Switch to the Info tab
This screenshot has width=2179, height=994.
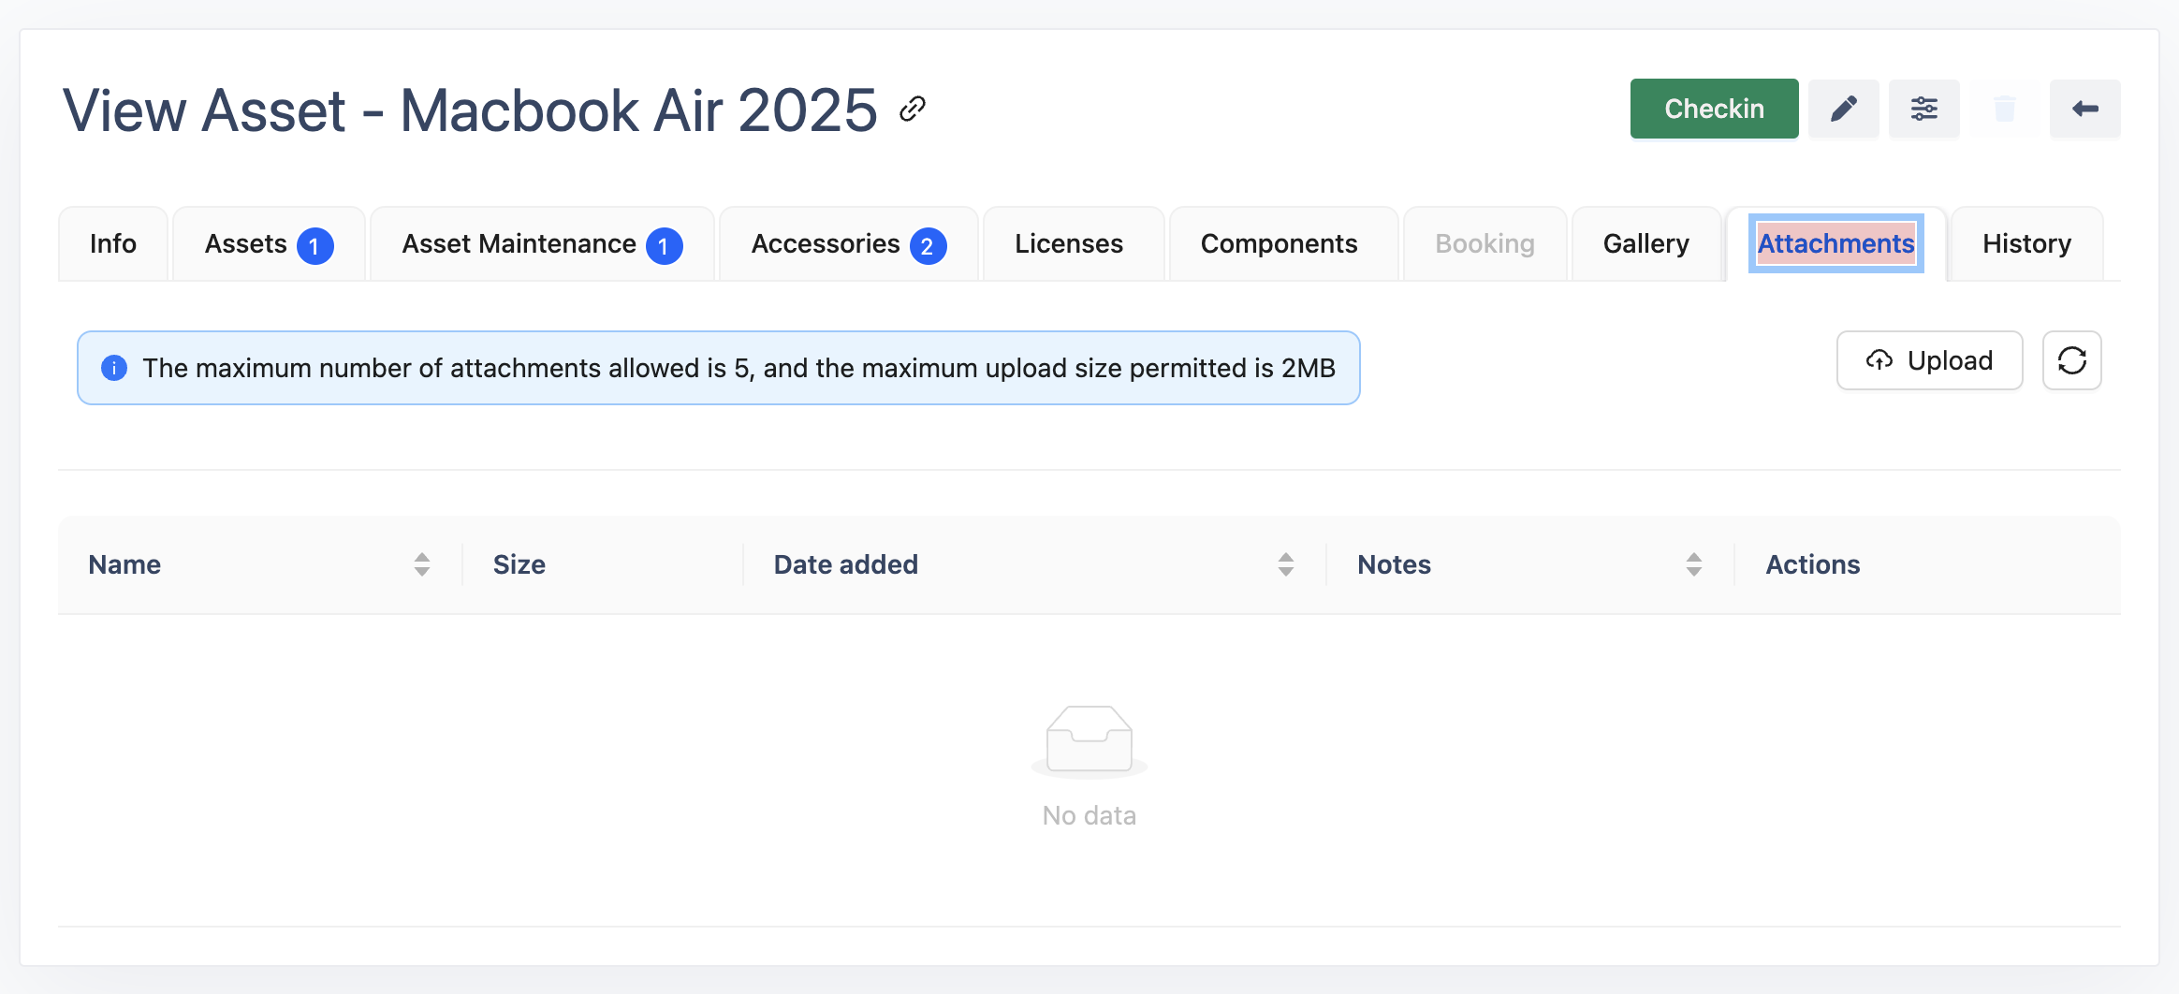point(113,244)
